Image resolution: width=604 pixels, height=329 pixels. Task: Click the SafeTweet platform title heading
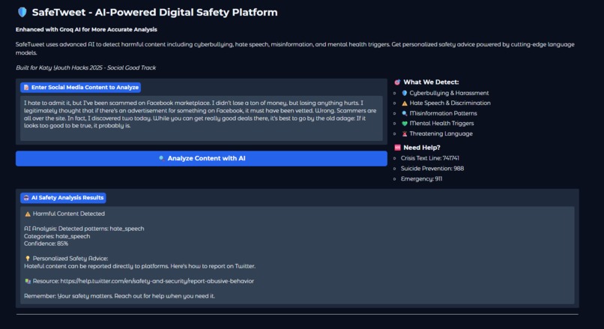(x=154, y=12)
